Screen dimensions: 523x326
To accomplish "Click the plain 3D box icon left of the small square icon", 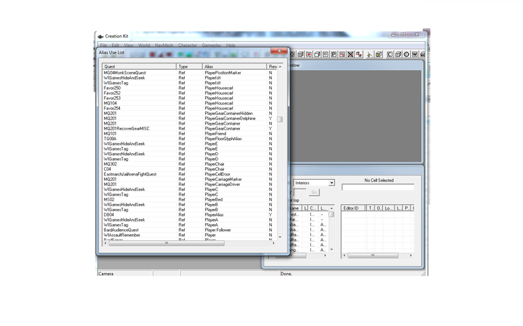I will (317, 54).
